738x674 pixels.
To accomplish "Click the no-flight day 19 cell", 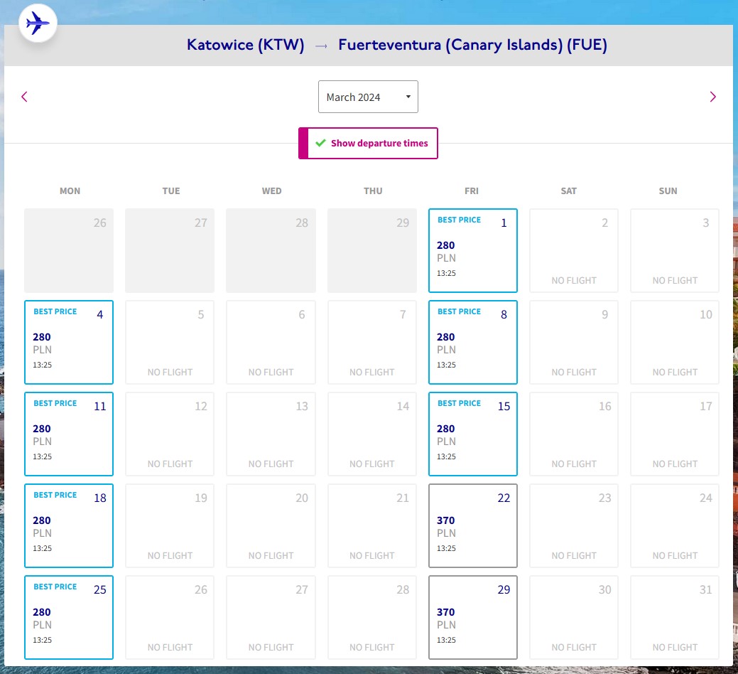I will 170,525.
